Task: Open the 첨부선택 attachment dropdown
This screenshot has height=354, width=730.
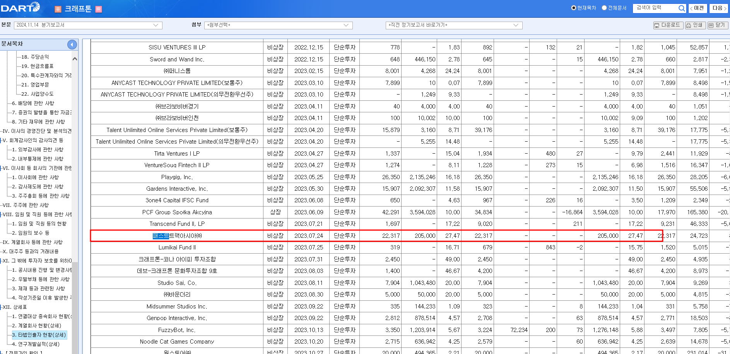Action: [278, 25]
